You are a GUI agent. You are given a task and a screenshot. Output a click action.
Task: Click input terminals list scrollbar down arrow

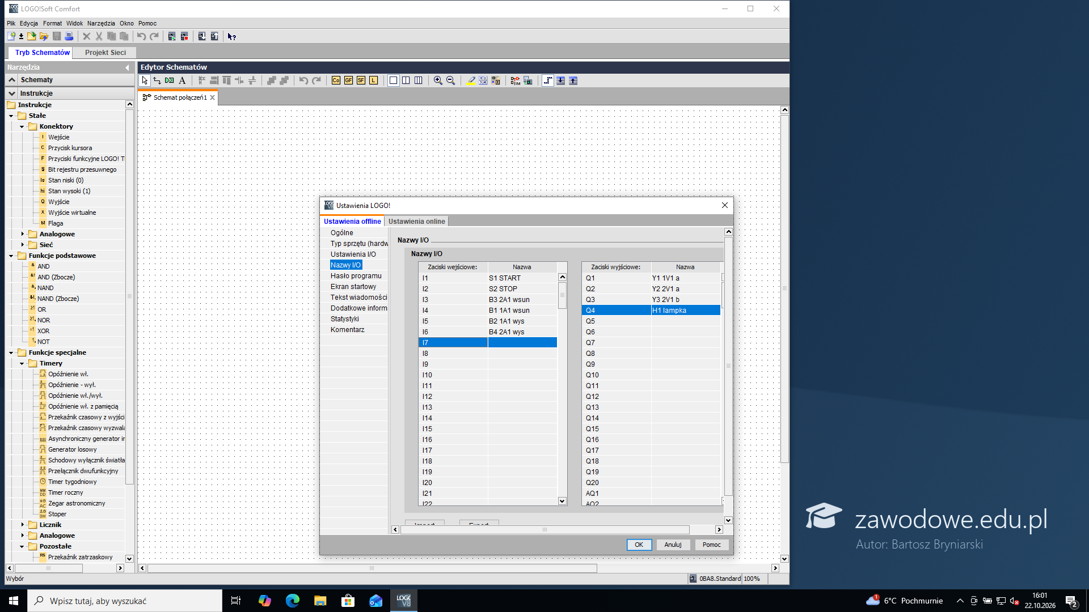(x=562, y=501)
